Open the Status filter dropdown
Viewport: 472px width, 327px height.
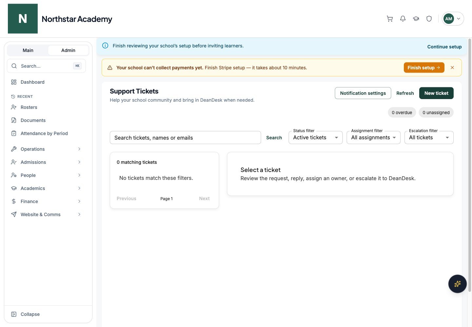point(316,138)
